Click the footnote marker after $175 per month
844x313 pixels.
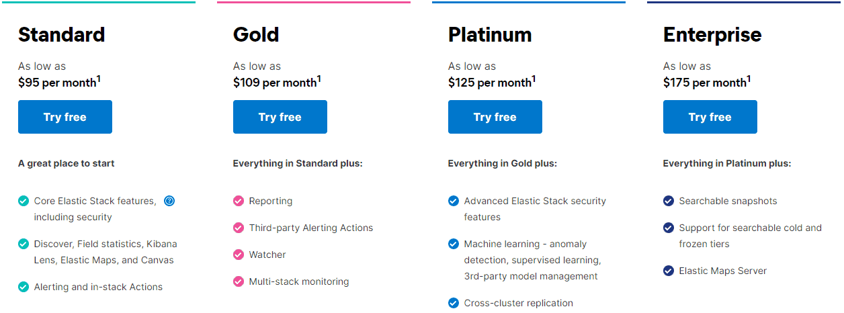(749, 79)
